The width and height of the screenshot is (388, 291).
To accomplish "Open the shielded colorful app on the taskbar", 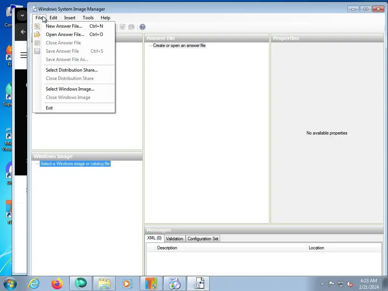I will [x=151, y=283].
